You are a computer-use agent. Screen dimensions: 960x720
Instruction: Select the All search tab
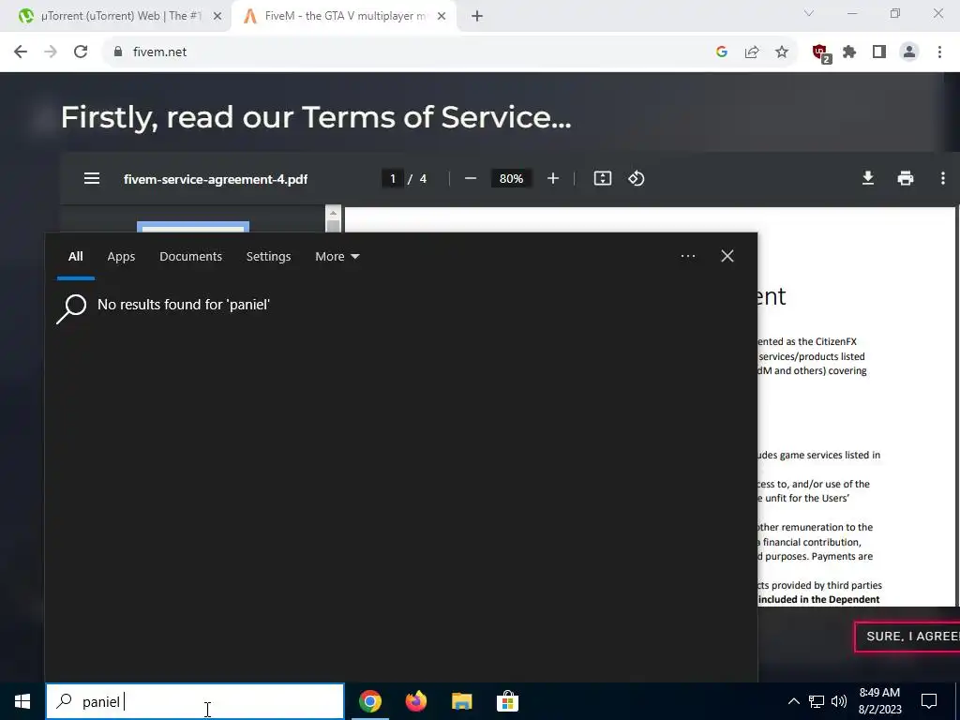pyautogui.click(x=75, y=257)
